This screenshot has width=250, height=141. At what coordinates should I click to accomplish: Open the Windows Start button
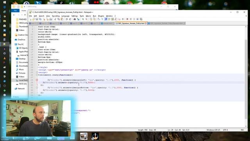[4, 2]
